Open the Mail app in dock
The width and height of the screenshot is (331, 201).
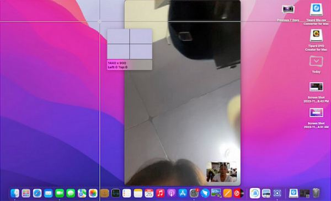[49, 193]
